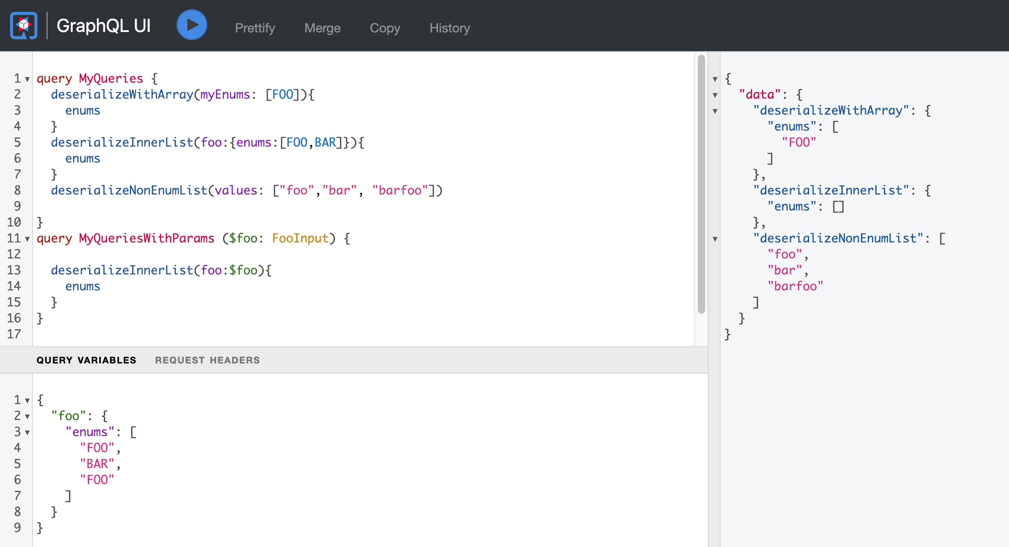Switch to the Query Variables tab
Image resolution: width=1009 pixels, height=547 pixels.
pos(86,360)
